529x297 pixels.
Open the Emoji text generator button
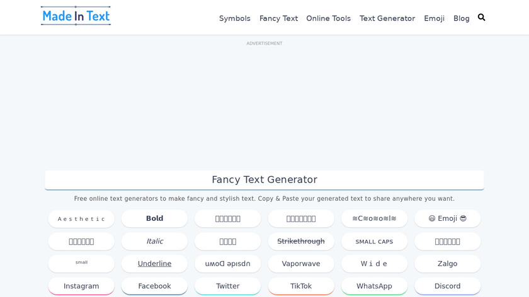447,218
